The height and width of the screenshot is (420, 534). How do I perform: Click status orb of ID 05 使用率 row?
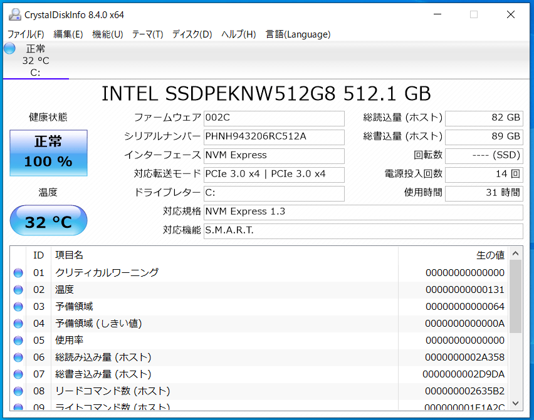(18, 341)
